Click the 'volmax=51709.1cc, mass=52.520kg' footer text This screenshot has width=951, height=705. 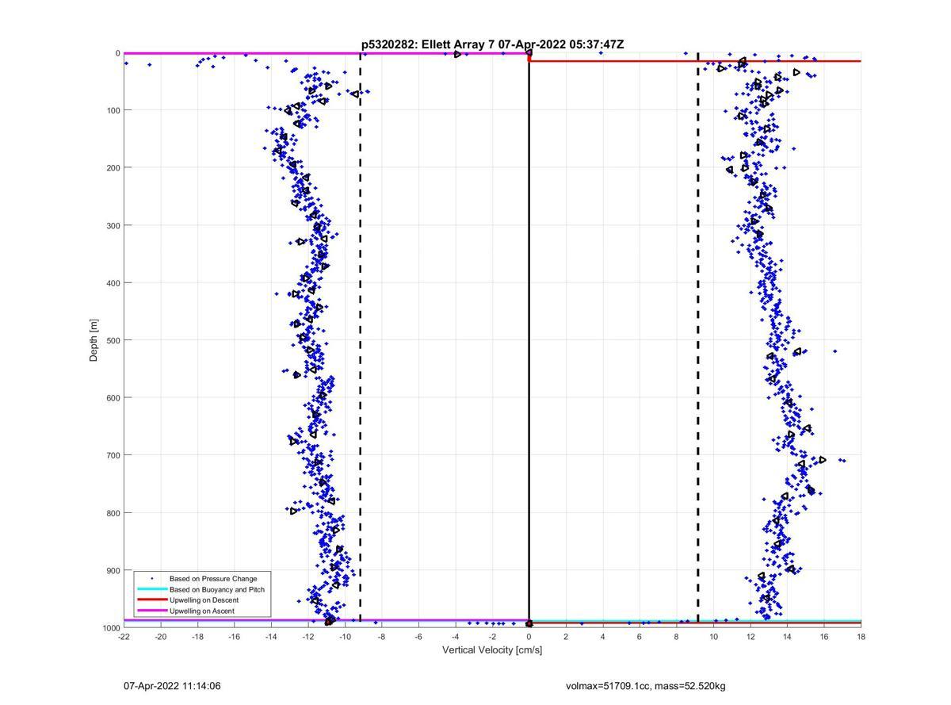(x=646, y=685)
